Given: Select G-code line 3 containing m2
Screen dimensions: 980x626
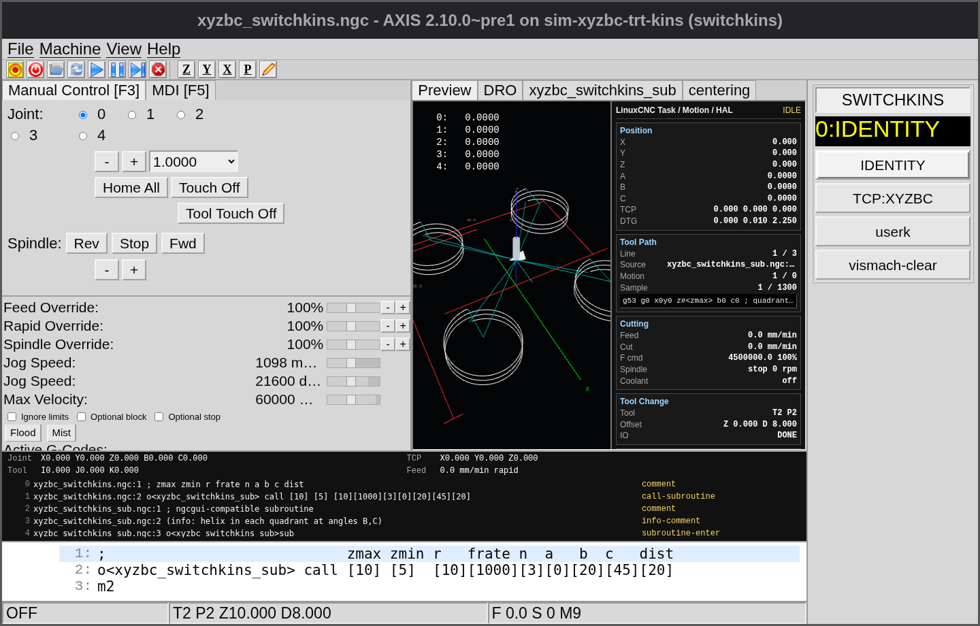Looking at the screenshot, I should (429, 587).
